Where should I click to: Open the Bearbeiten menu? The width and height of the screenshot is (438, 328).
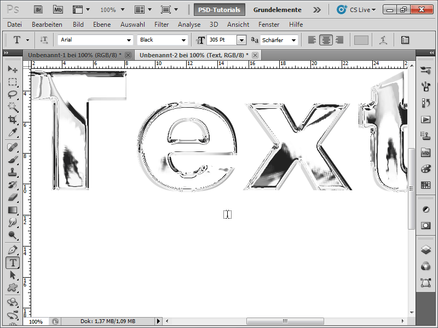[x=47, y=25]
